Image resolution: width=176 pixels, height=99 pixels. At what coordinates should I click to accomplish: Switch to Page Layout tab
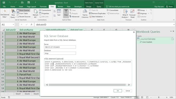coord(31,7)
